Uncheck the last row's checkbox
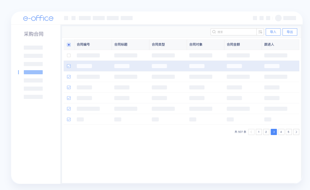The width and height of the screenshot is (310, 190). tap(69, 119)
